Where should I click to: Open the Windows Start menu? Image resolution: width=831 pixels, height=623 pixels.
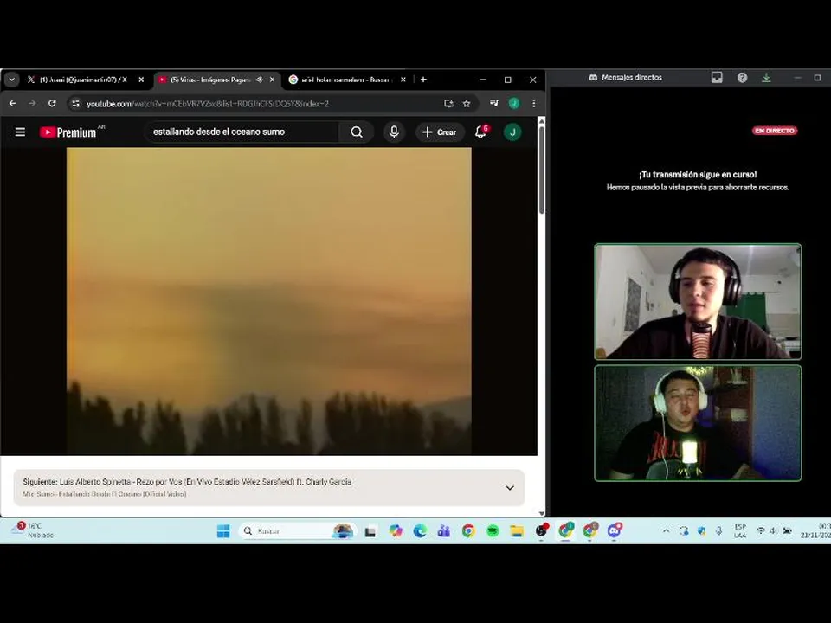click(x=223, y=530)
